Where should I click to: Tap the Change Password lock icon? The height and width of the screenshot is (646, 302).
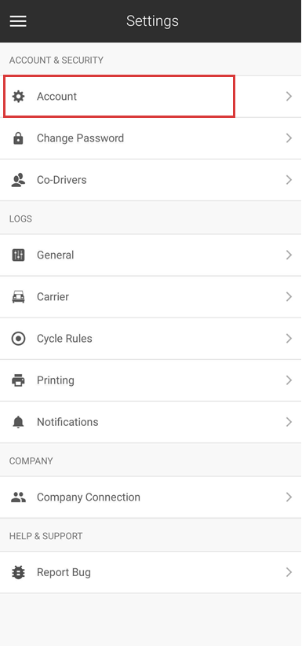(18, 138)
